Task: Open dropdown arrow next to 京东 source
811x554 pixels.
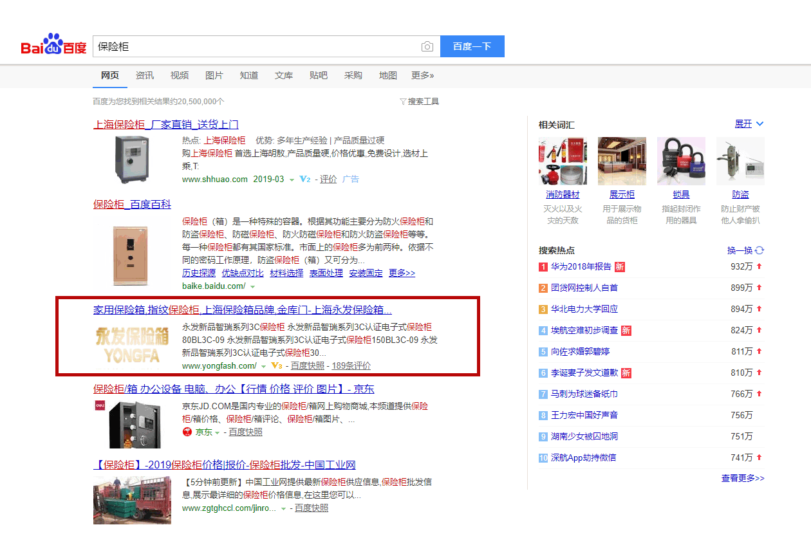Action: [217, 432]
